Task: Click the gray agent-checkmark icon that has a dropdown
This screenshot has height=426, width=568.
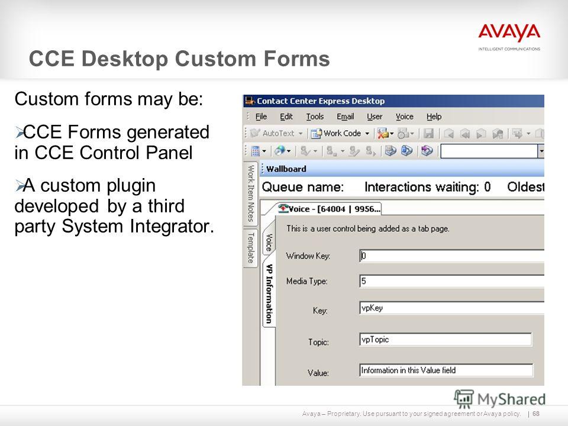Action: (x=305, y=151)
